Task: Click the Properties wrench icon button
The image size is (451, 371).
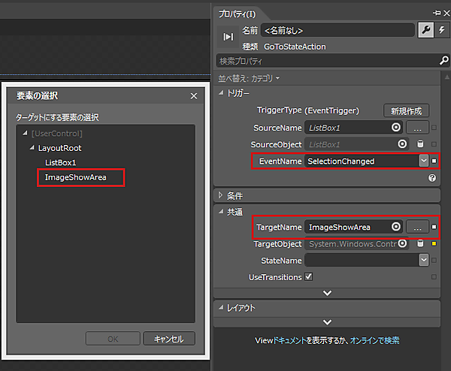Action: pyautogui.click(x=425, y=30)
